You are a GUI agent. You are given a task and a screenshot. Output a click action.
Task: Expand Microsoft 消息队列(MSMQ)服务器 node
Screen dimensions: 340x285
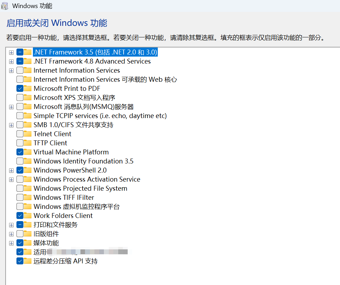point(11,107)
